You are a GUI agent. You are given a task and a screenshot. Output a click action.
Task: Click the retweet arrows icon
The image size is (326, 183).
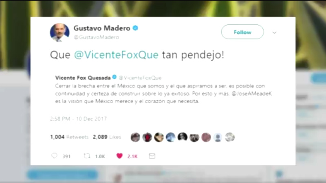[x=87, y=156]
